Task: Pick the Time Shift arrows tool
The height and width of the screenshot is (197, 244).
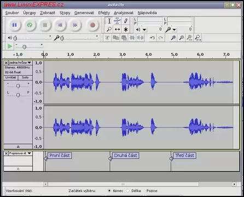Action: (117, 29)
